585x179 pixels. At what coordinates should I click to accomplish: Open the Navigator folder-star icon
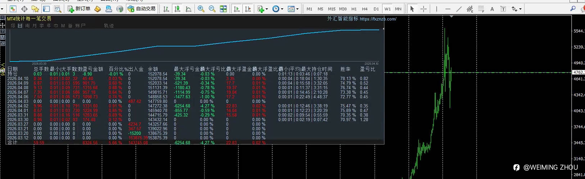pos(35,9)
